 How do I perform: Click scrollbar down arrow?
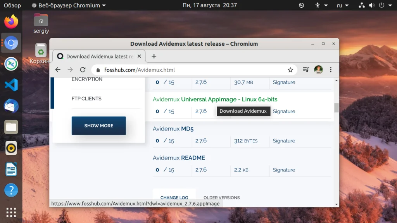tap(336, 204)
